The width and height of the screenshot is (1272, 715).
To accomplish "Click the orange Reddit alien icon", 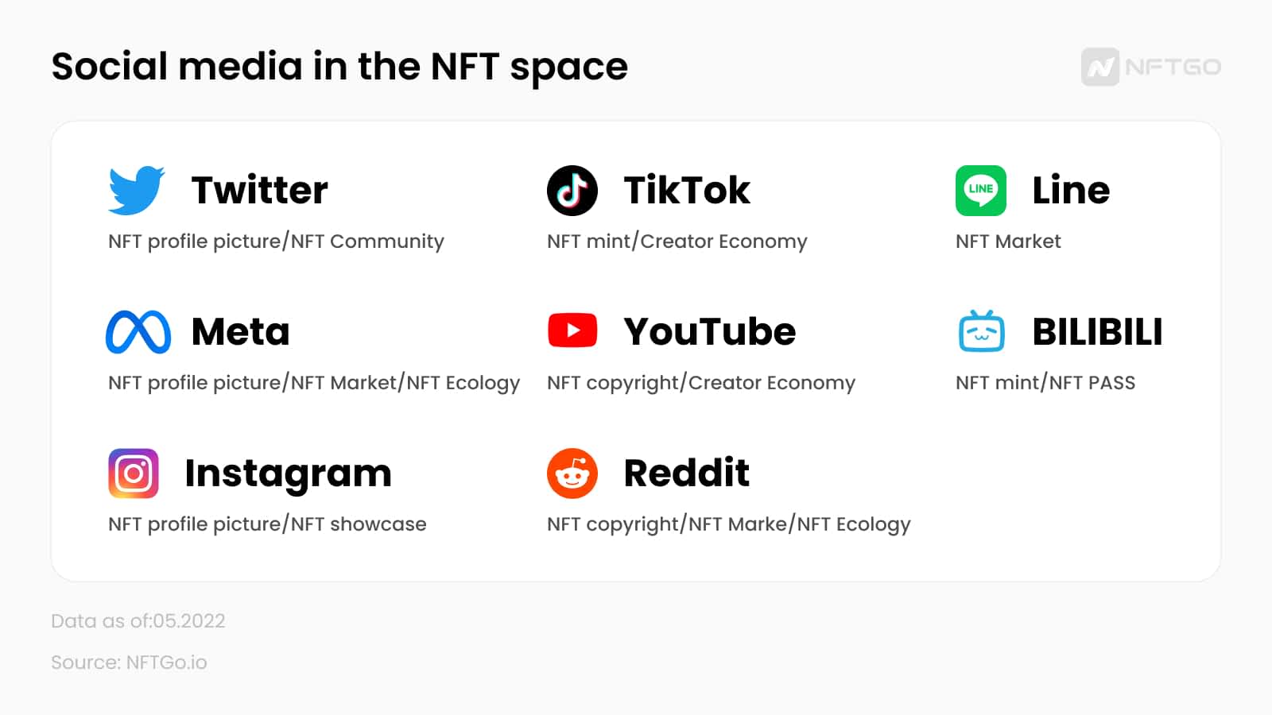I will tap(572, 473).
